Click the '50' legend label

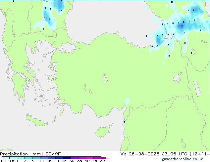(102, 161)
